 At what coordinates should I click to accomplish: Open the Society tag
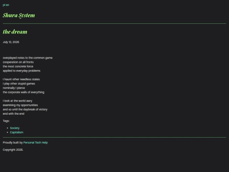[14, 128]
